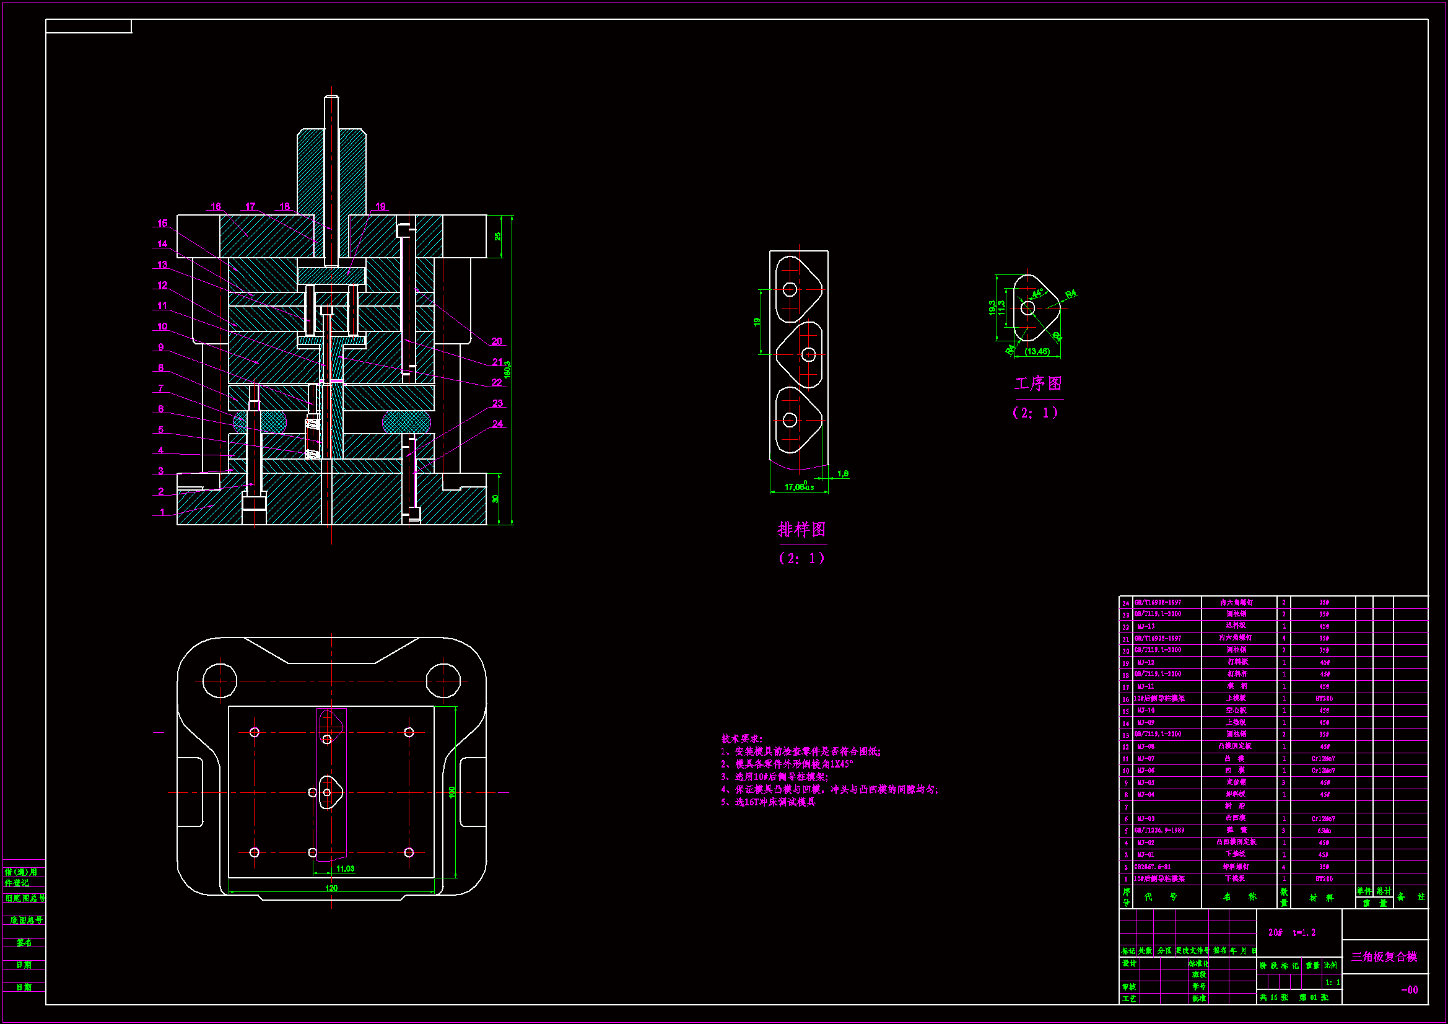The image size is (1448, 1024).
Task: Select part balloon number 1 at lower left
Action: (162, 512)
